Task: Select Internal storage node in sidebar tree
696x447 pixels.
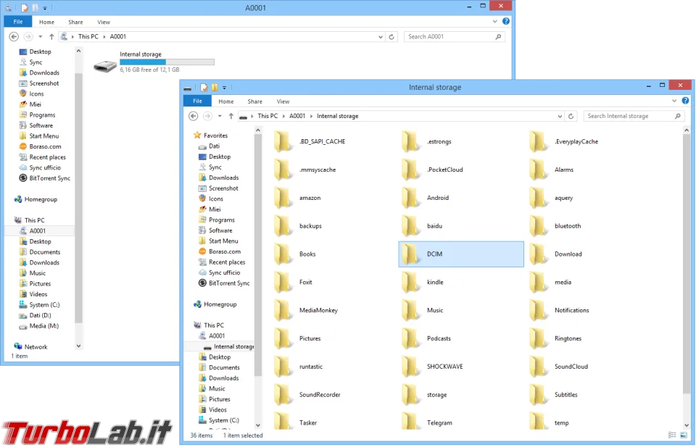Action: pos(229,347)
